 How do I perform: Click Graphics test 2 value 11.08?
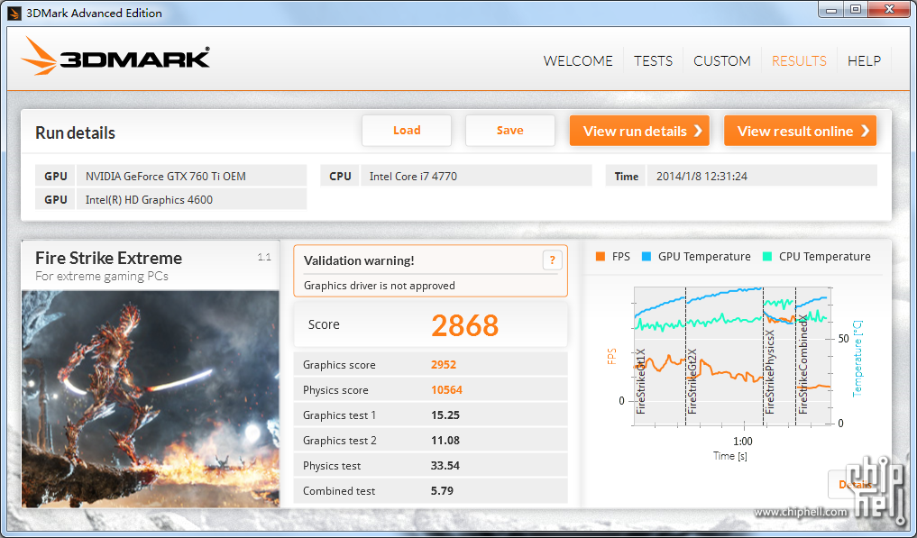coord(445,440)
